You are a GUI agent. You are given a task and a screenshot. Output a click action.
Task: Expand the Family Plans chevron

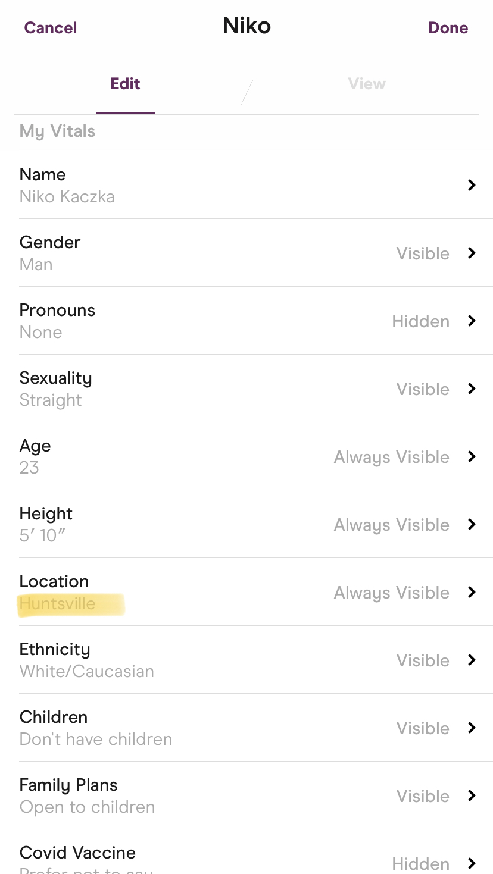pyautogui.click(x=472, y=795)
